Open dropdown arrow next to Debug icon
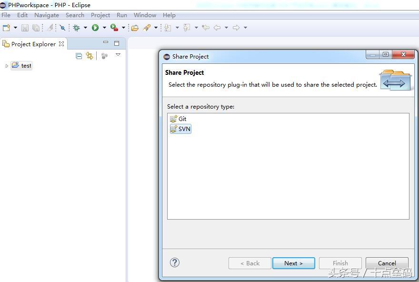 [85, 28]
